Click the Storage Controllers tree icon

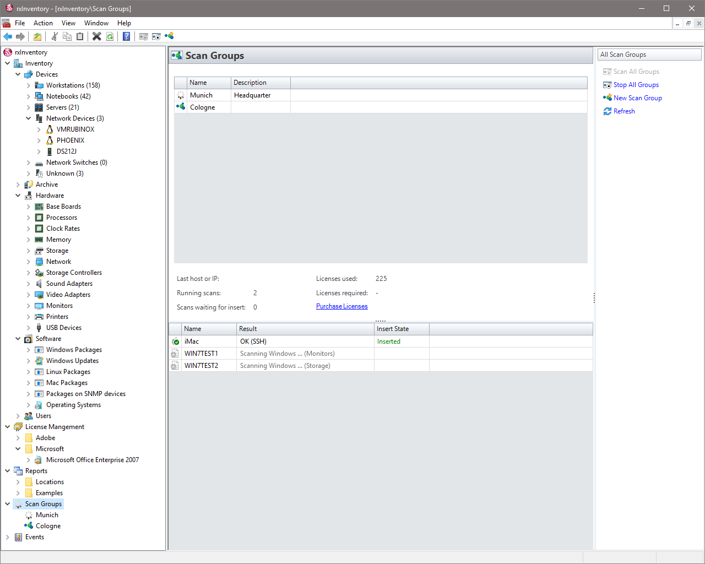39,273
